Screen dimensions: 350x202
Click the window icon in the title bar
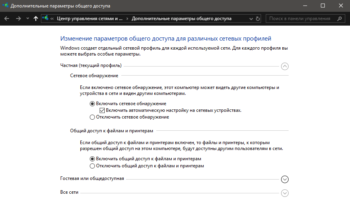pyautogui.click(x=5, y=6)
